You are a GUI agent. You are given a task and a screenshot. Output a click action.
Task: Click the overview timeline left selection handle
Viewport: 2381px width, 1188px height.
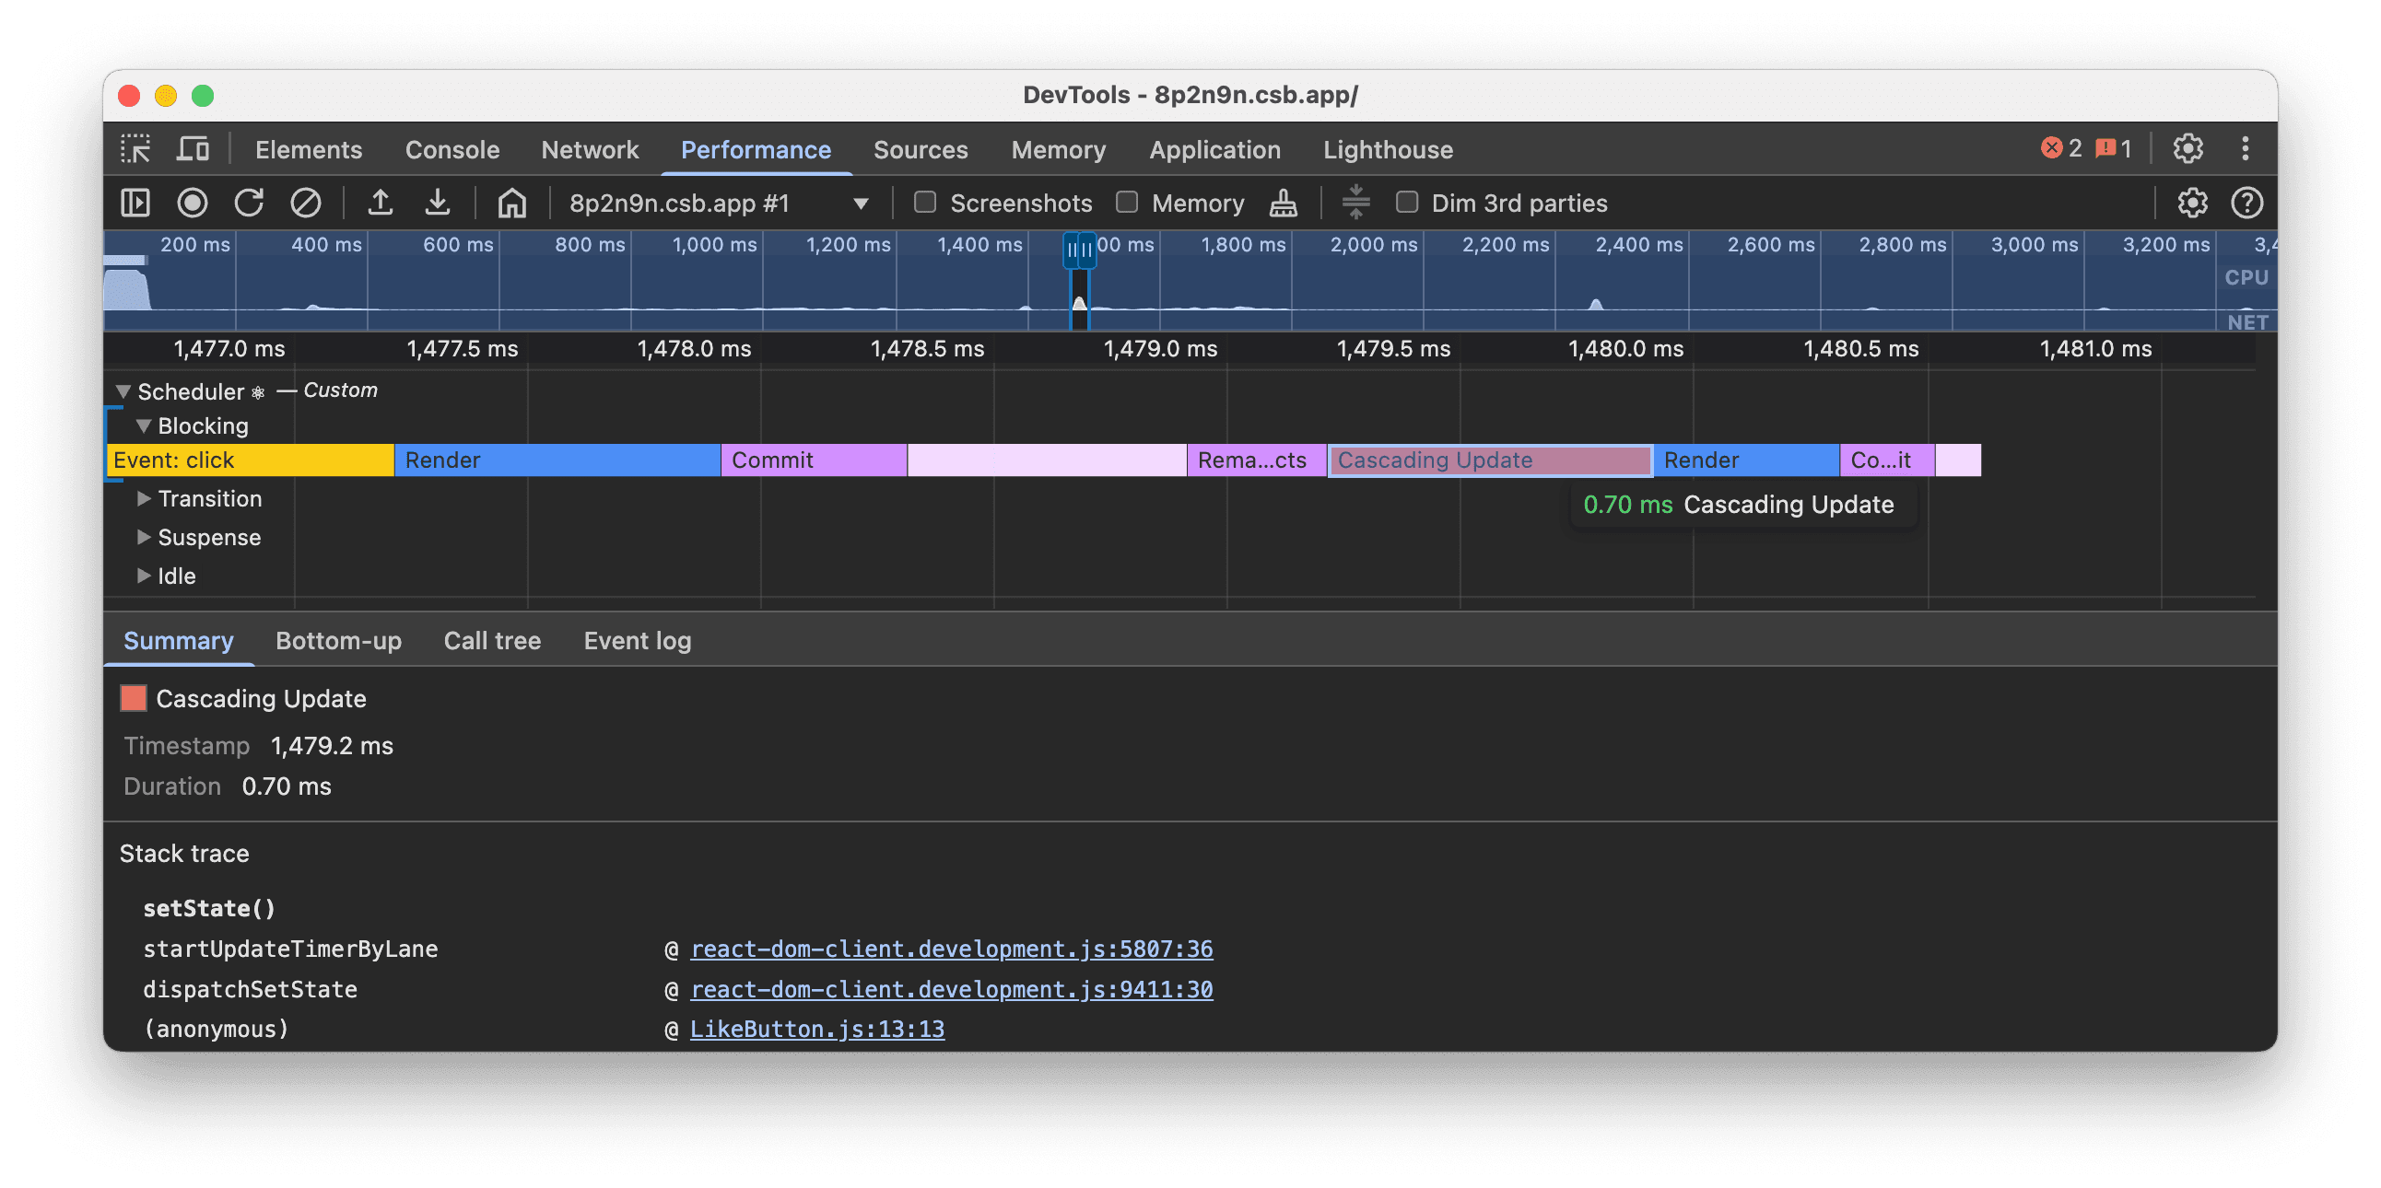coord(1072,250)
